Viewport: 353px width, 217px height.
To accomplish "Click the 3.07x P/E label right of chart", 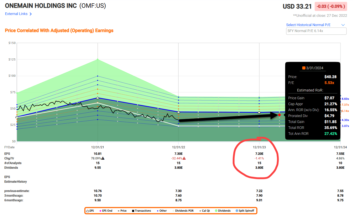I will 345,126.
